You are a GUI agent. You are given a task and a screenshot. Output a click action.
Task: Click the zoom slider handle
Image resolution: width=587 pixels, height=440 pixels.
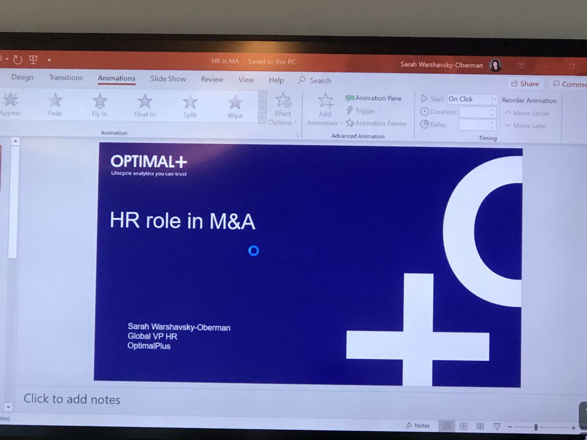(x=536, y=427)
